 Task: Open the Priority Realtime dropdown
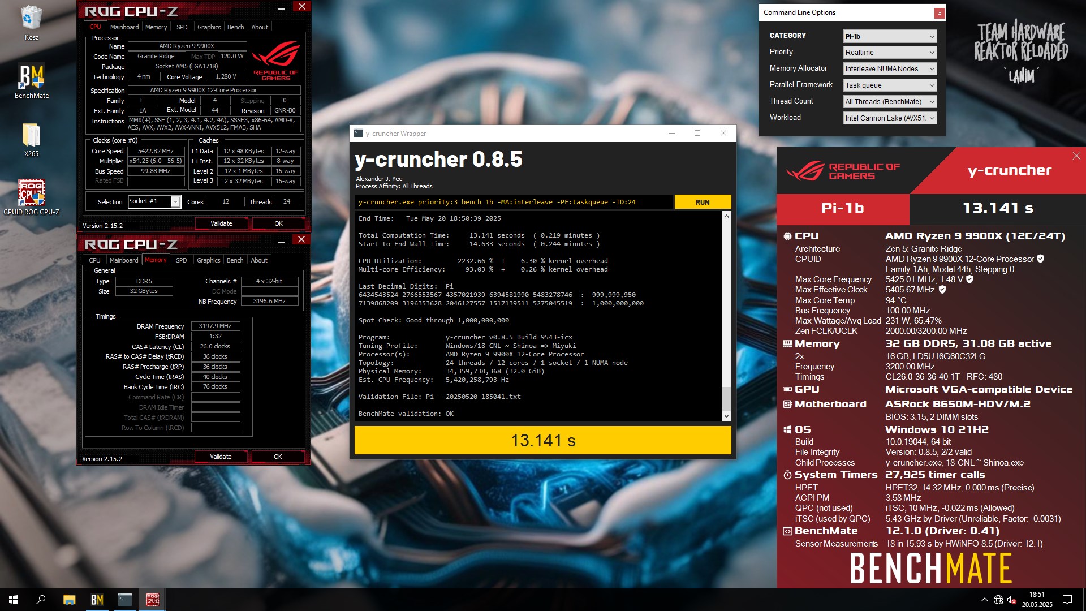890,52
